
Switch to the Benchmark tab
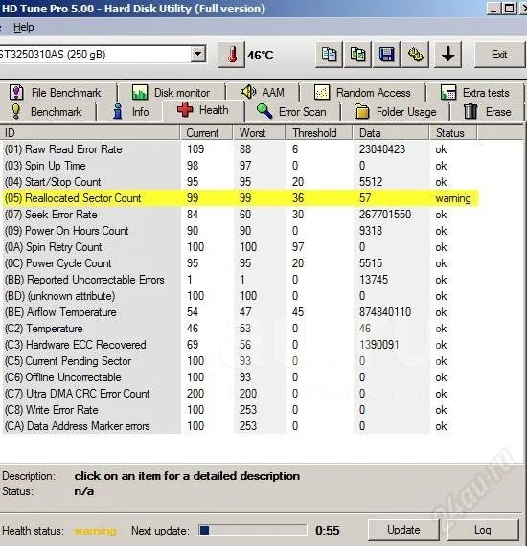(x=47, y=112)
